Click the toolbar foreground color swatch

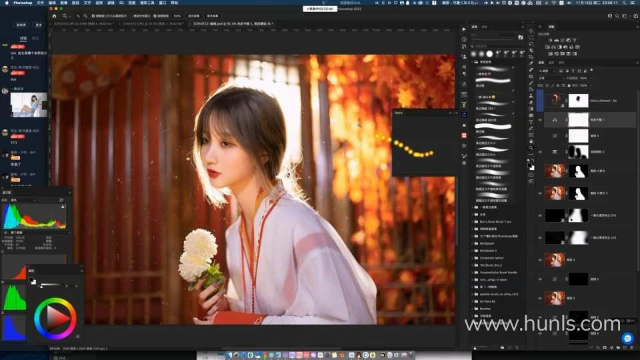pos(530,166)
